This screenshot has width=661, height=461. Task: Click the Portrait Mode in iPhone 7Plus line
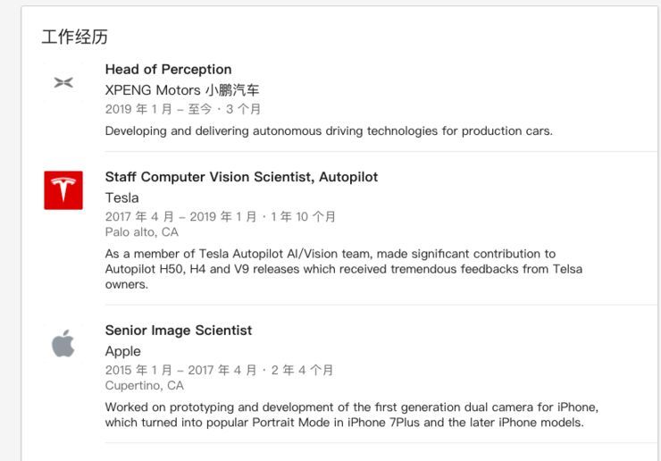click(x=344, y=423)
